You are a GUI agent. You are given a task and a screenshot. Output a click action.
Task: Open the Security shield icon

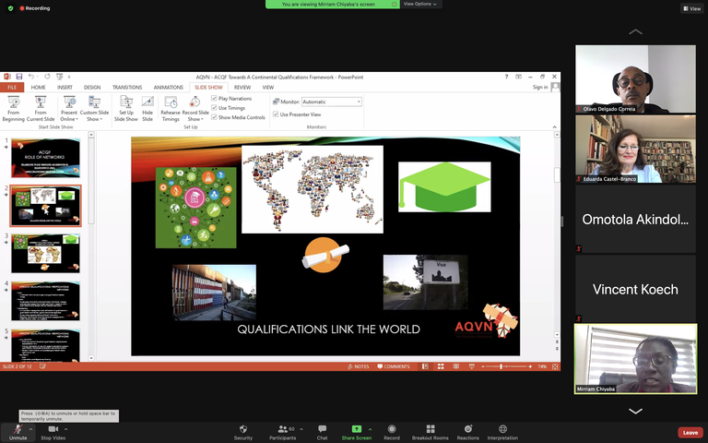pos(243,428)
